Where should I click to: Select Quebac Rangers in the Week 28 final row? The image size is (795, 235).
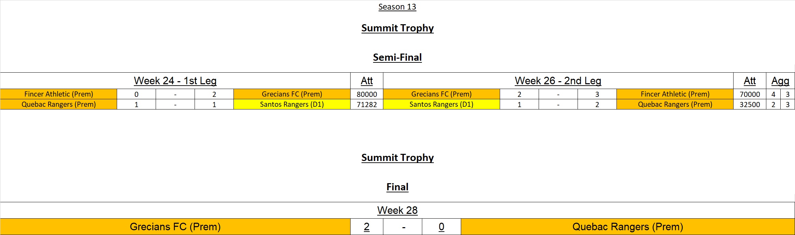click(x=627, y=227)
